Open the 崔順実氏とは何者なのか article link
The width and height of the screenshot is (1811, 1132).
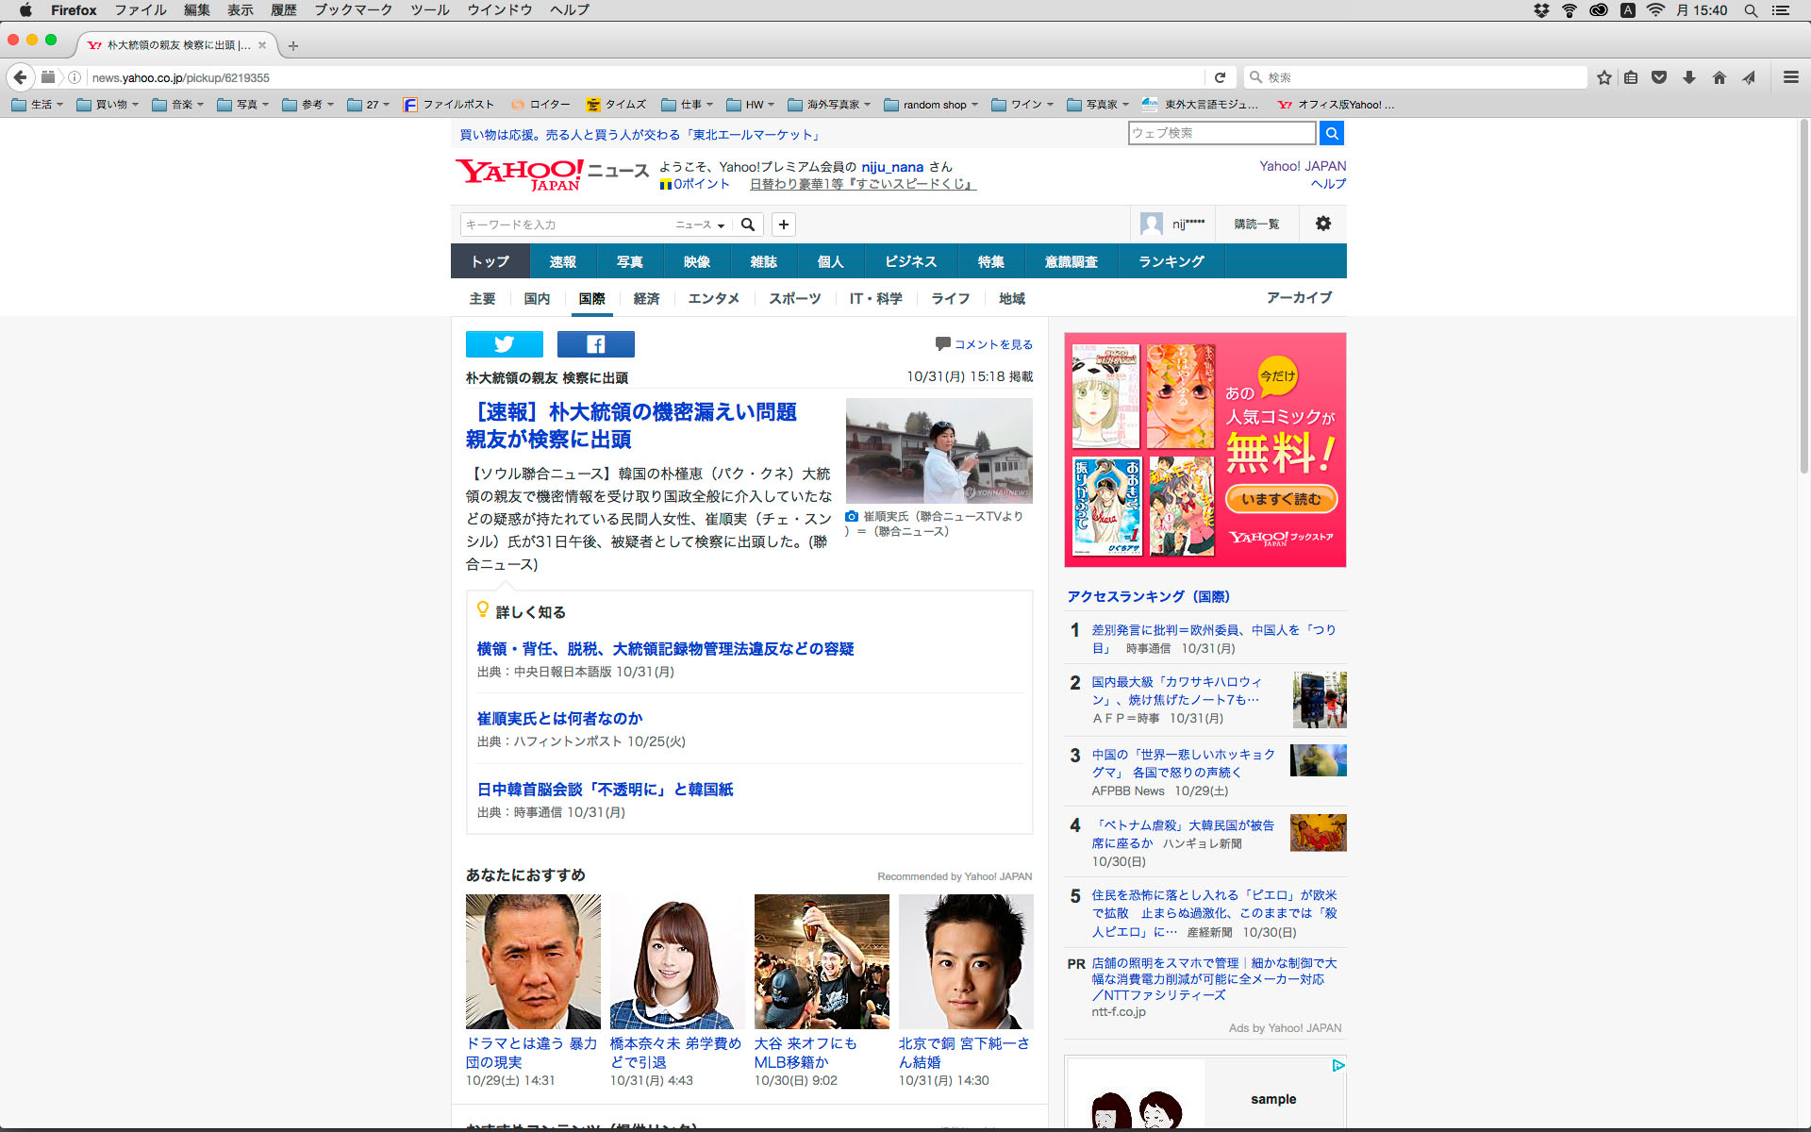pyautogui.click(x=559, y=719)
